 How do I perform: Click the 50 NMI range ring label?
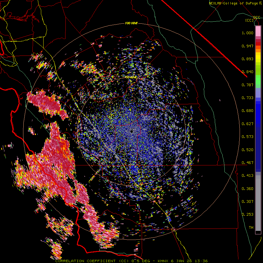tap(131, 77)
